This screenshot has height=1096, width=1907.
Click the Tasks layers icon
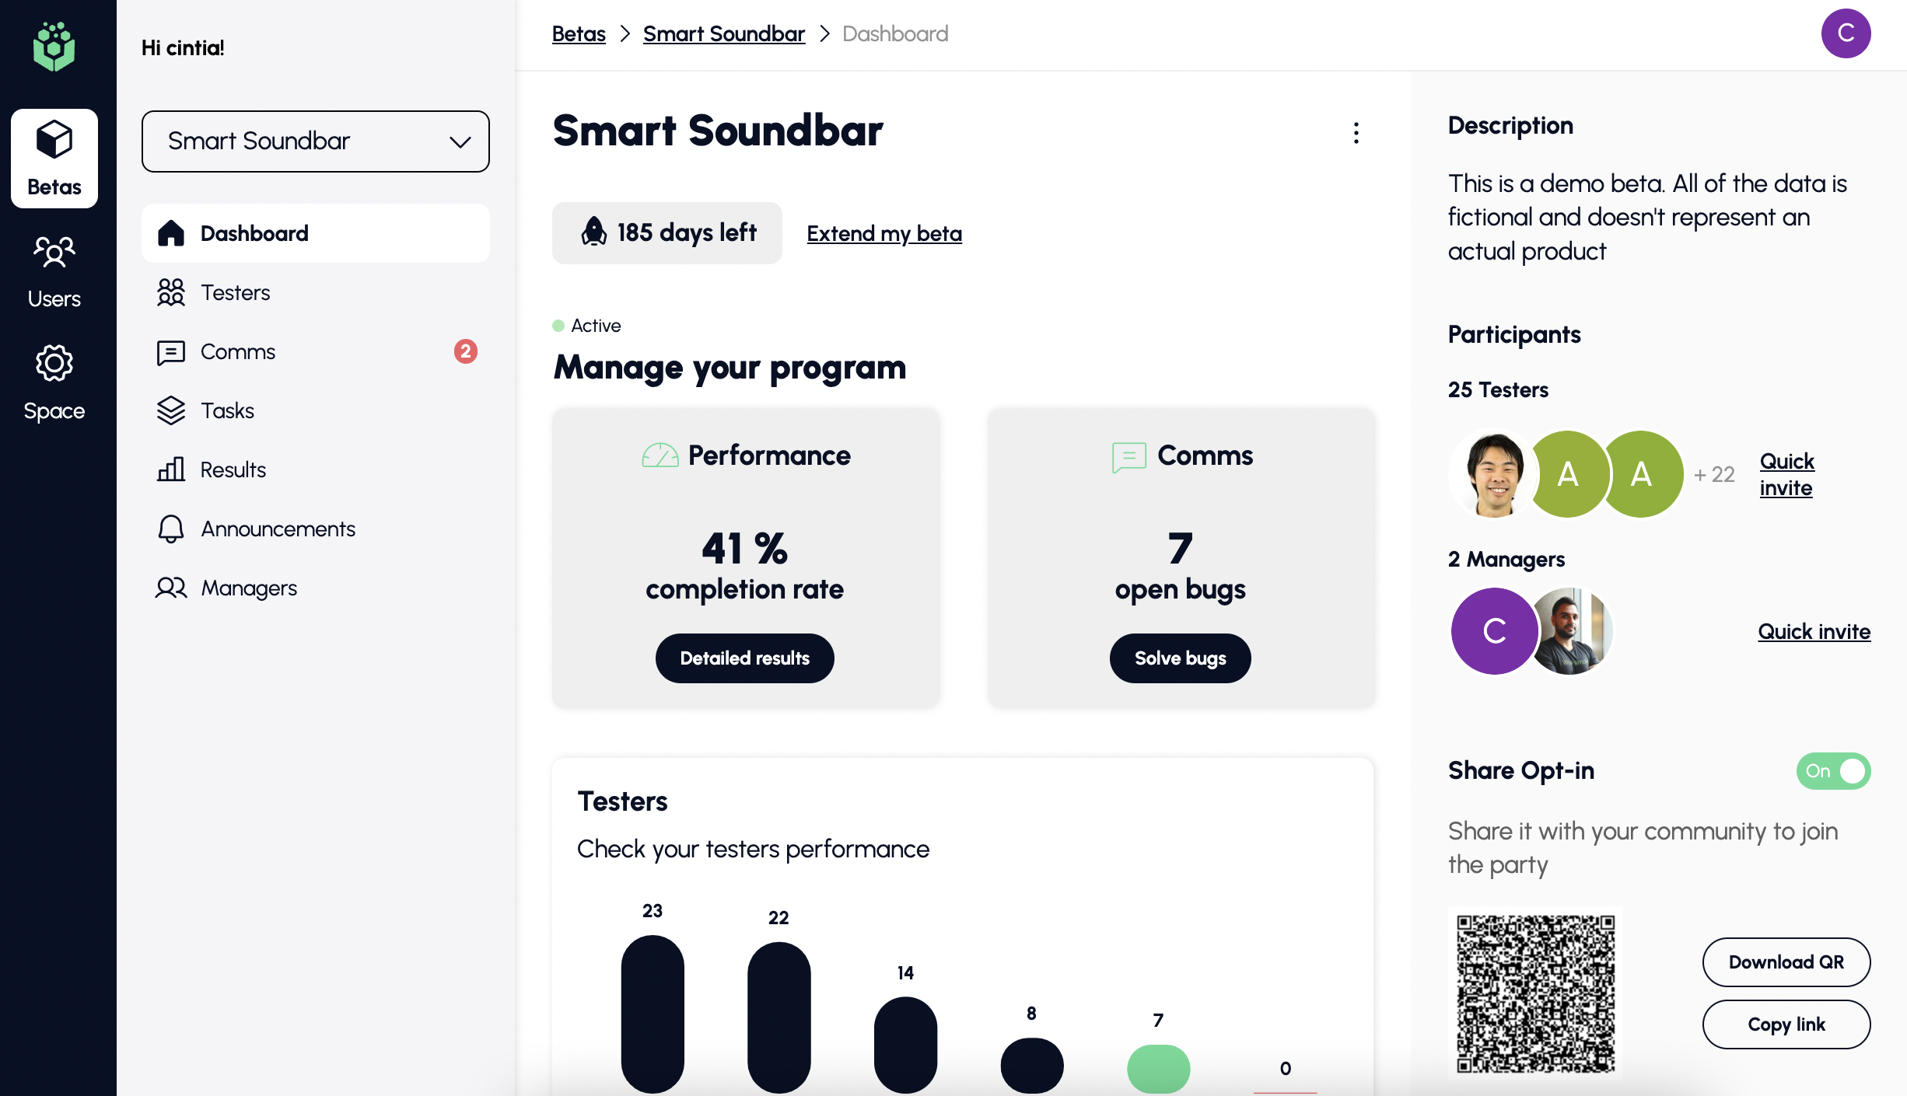coord(170,410)
